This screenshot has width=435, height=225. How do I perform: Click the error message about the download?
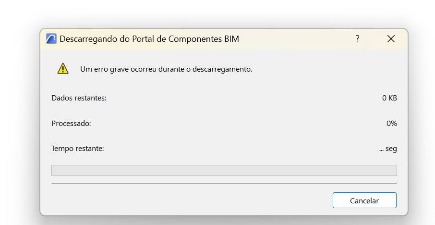click(166, 69)
